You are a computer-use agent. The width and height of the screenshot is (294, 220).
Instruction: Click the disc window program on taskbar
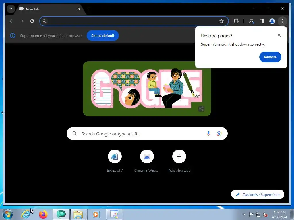click(115, 214)
